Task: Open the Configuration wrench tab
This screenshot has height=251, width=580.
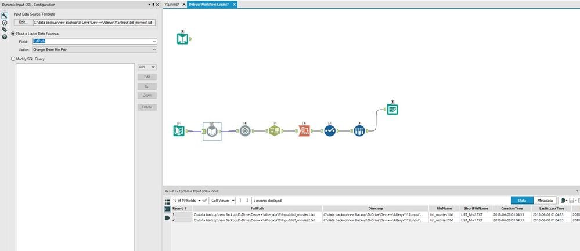Action: pos(5,16)
